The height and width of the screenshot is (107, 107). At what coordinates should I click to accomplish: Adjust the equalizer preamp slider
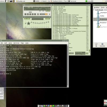[25, 23]
